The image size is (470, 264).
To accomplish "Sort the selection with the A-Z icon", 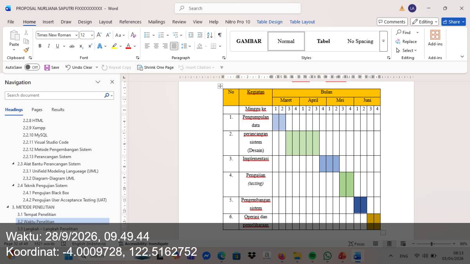I will click(x=210, y=35).
